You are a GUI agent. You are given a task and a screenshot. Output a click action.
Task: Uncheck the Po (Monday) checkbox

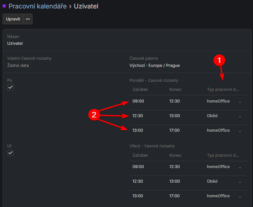pyautogui.click(x=10, y=87)
